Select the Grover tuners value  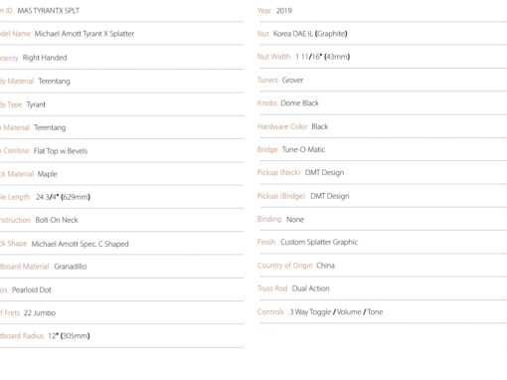click(x=292, y=80)
